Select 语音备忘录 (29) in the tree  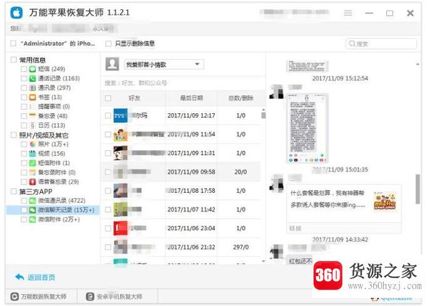point(58,181)
